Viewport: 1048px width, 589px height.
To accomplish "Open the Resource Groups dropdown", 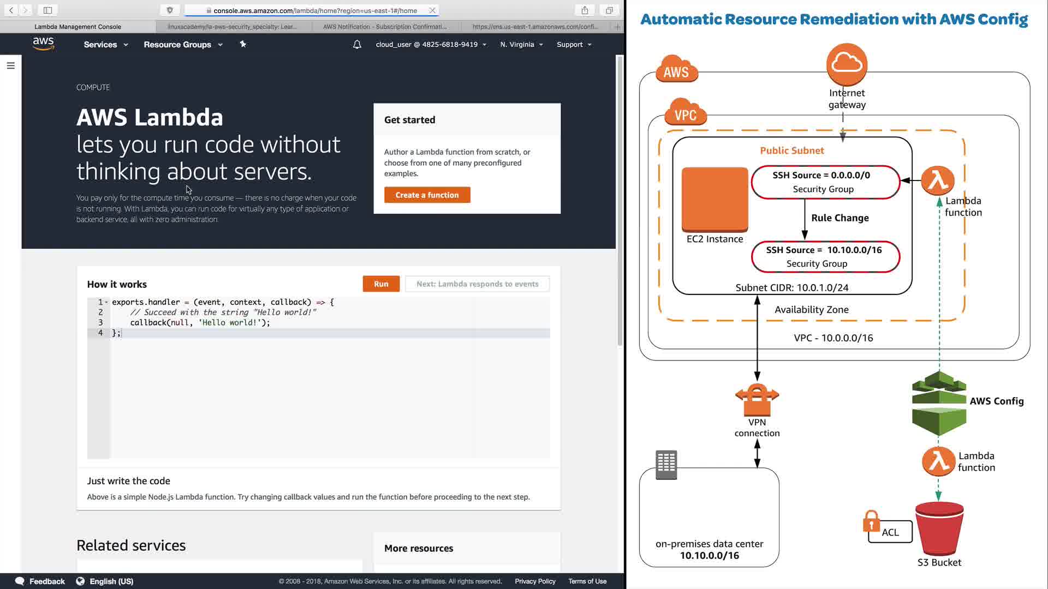I will 183,45.
